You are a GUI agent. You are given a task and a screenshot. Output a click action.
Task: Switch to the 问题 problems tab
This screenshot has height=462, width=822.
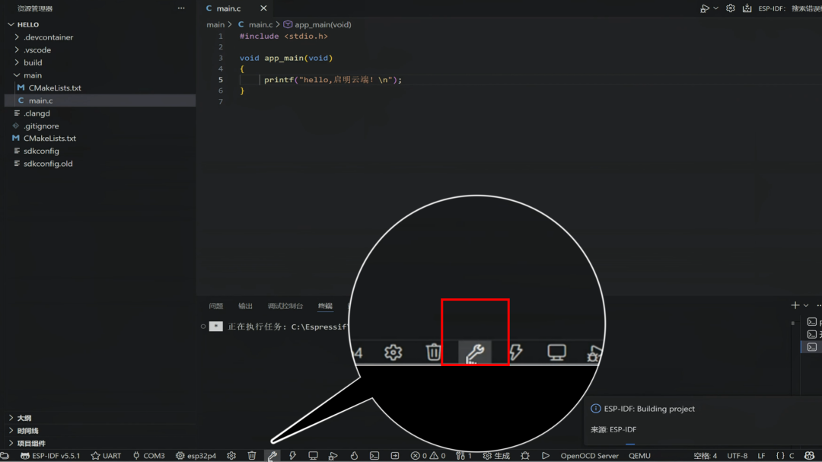tap(216, 306)
